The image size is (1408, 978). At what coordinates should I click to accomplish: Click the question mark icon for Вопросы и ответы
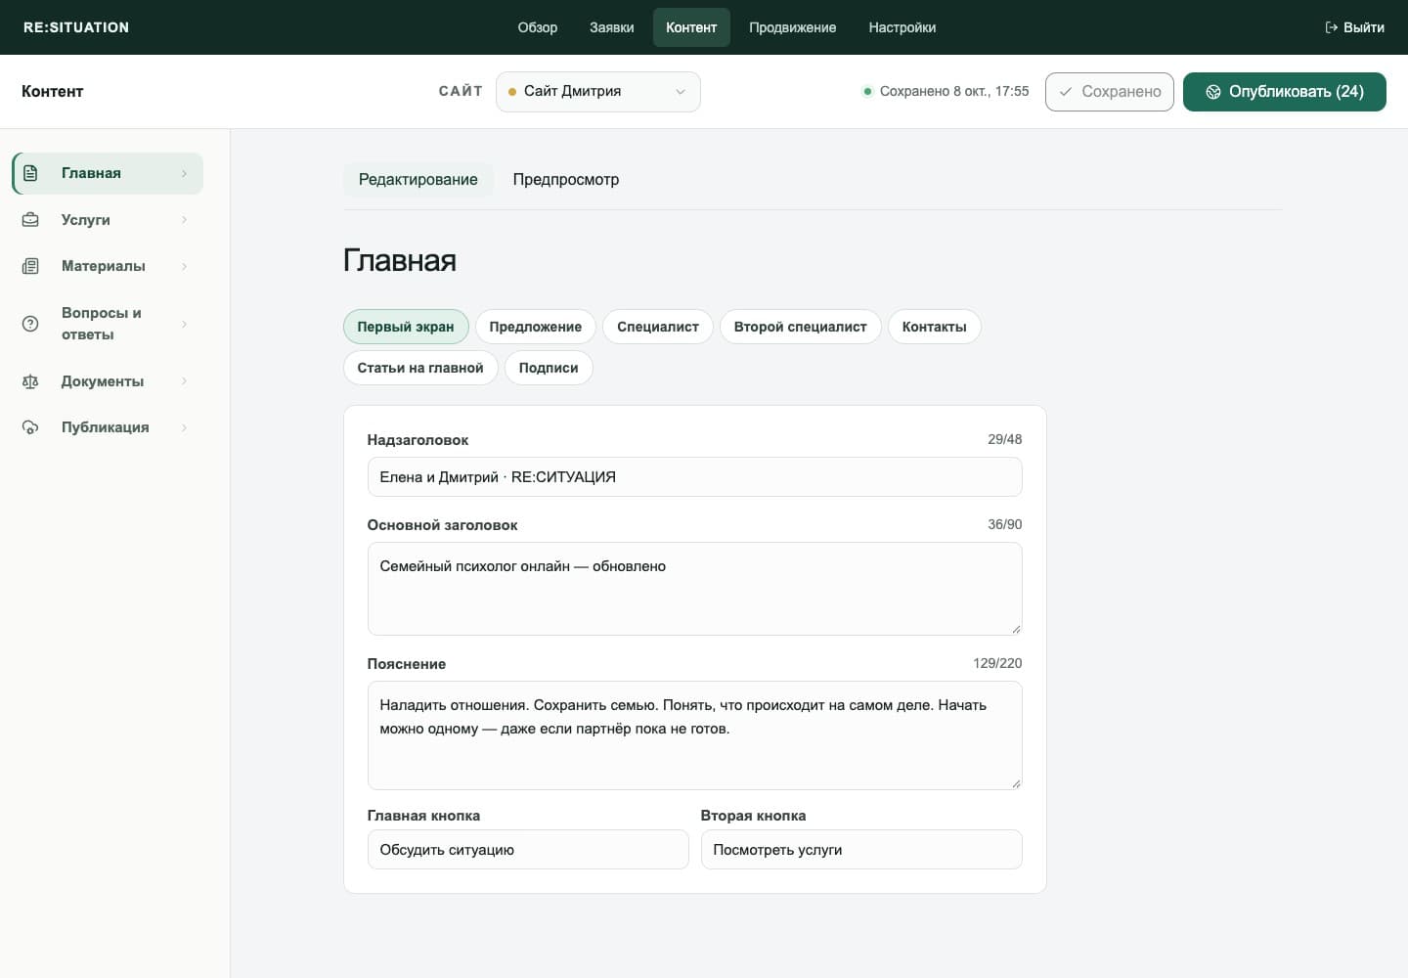click(30, 324)
